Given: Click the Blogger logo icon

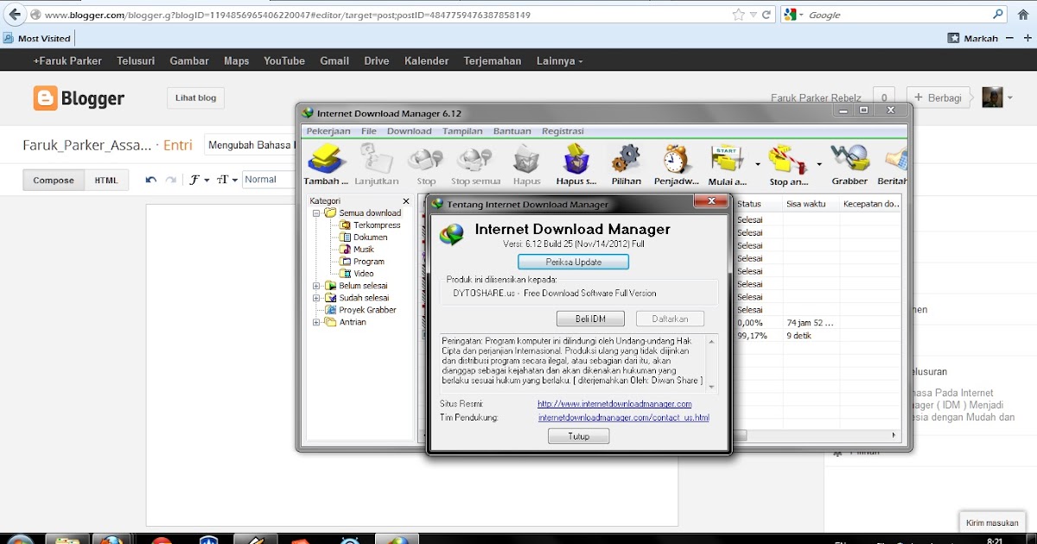Looking at the screenshot, I should point(45,98).
